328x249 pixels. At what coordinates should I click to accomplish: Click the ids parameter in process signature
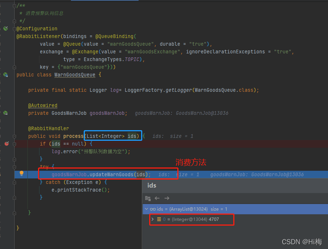click(132, 136)
